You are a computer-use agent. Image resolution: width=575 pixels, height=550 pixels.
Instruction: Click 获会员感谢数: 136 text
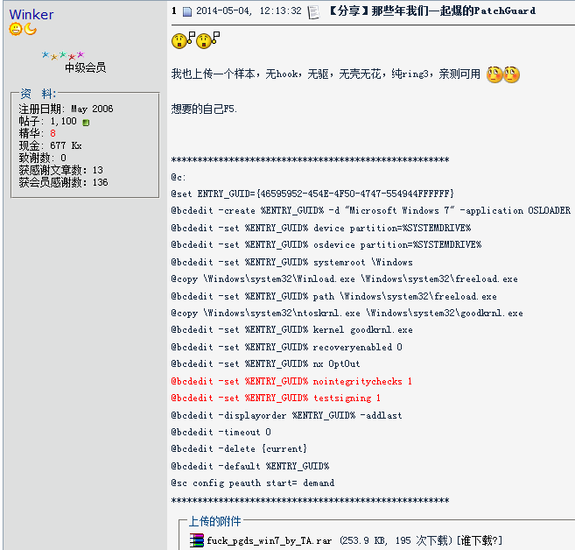coord(63,182)
